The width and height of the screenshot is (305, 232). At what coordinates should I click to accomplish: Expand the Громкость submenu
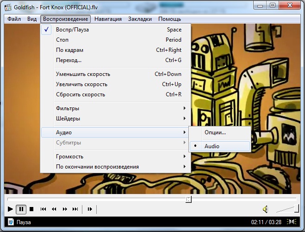point(116,157)
